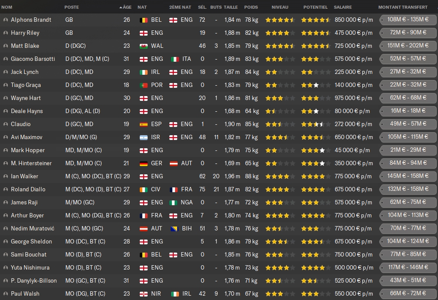Click the person icon beside Nedim Muratović
Screen dimensions: 438x300
5,229
